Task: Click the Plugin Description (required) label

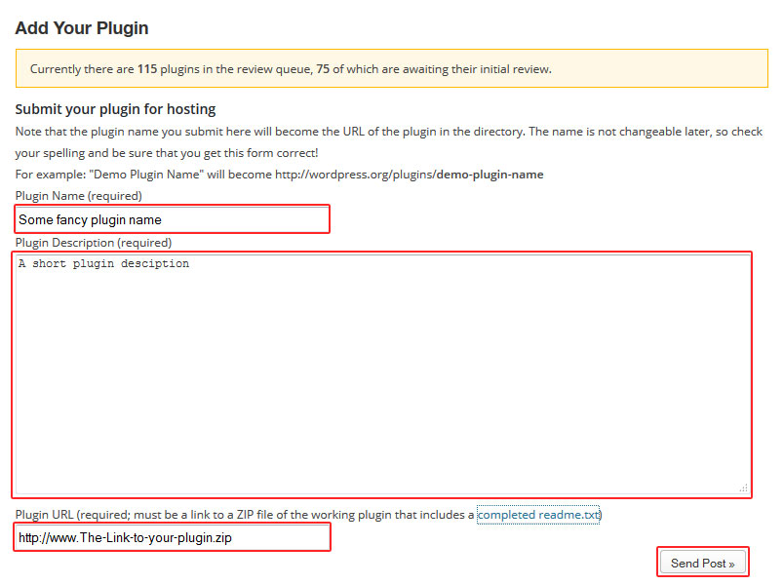Action: click(93, 243)
